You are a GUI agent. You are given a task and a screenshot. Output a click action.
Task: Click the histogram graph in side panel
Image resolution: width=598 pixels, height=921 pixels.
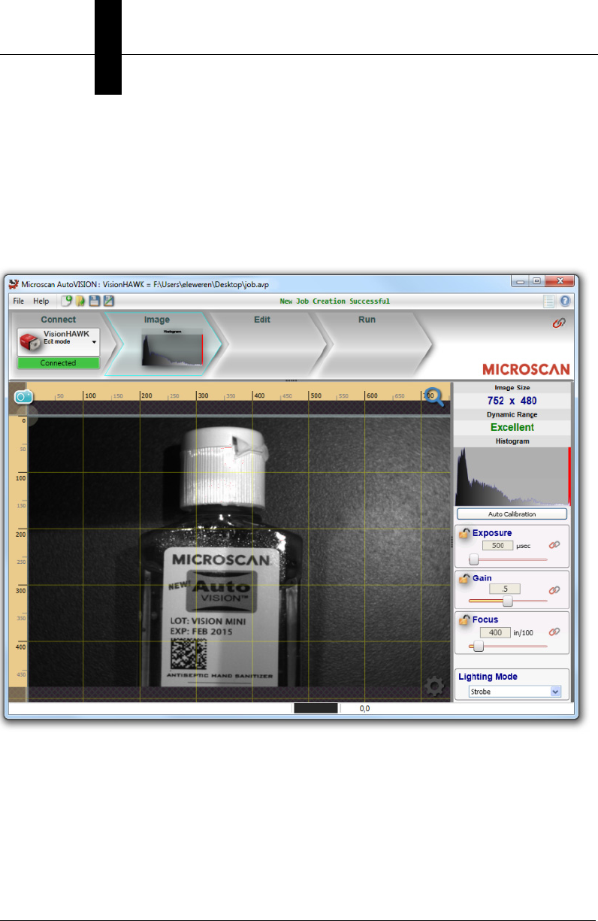(x=512, y=477)
